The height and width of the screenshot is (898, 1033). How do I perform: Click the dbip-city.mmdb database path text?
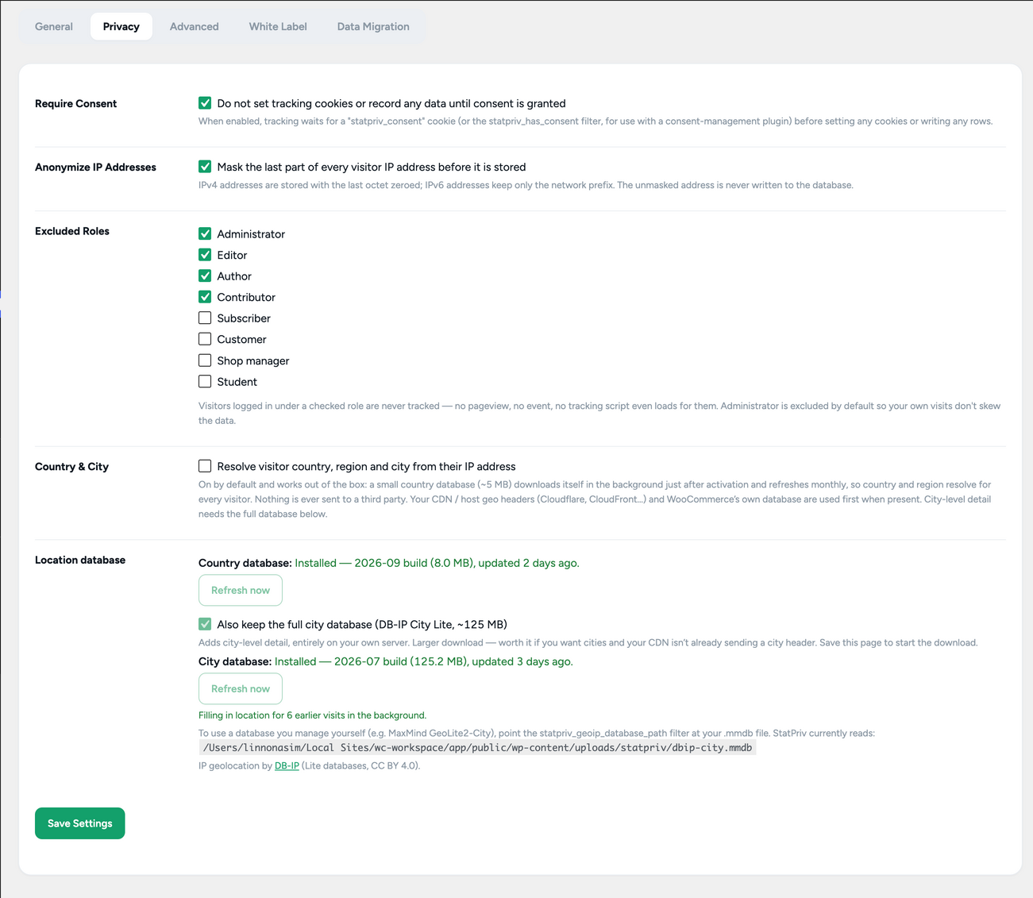[x=477, y=748]
